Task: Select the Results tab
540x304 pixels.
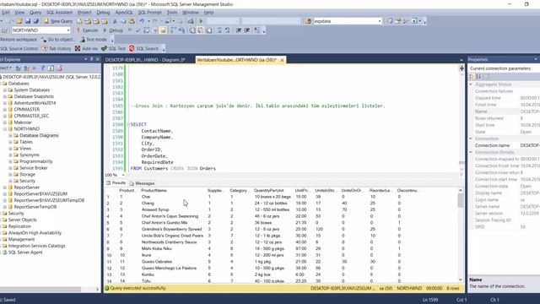Action: (116, 183)
